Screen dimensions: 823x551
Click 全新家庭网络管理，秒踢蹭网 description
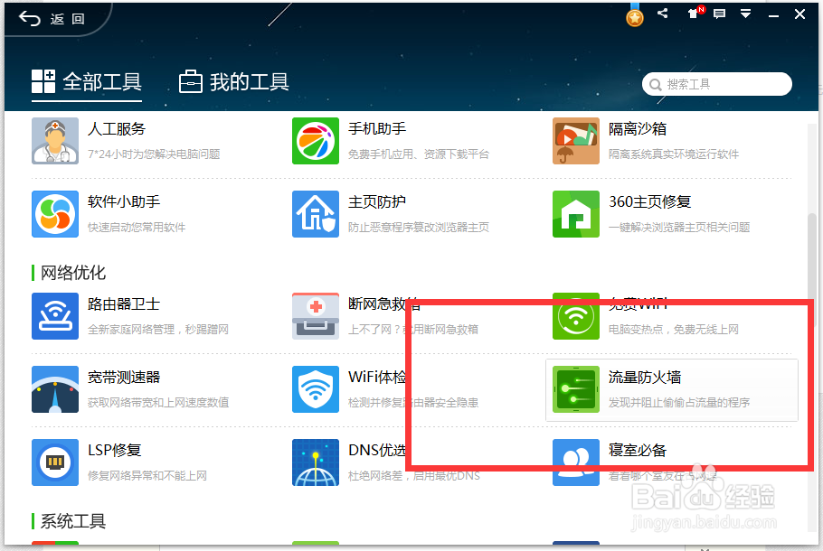tap(158, 330)
